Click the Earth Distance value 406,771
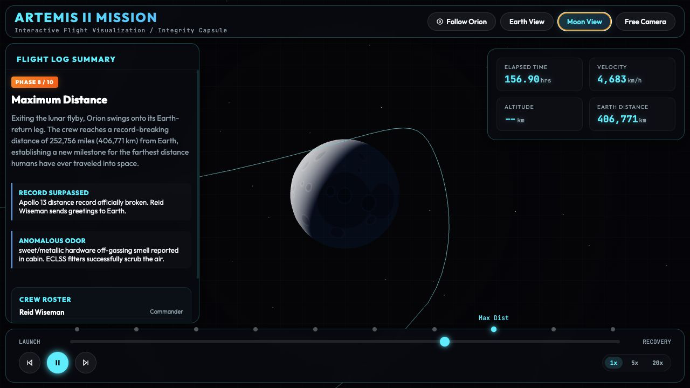690x388 pixels. [617, 119]
